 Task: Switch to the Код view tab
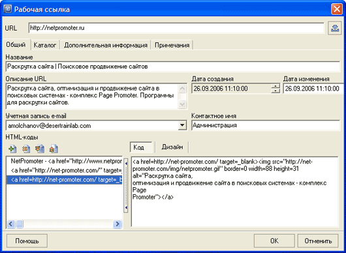(141, 147)
